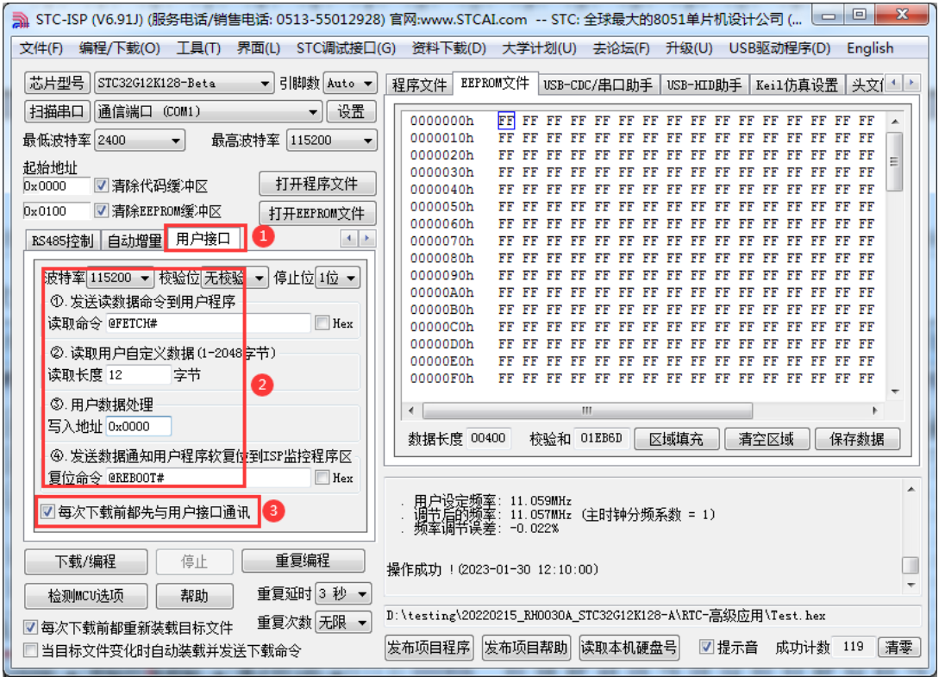Toggle Hex checkbox for 读取命令
945x683 pixels.
click(x=322, y=323)
